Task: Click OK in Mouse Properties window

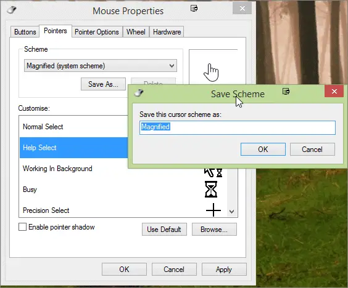Action: (x=124, y=269)
